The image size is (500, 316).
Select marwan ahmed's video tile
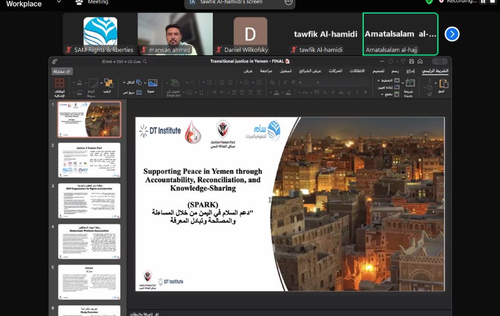[x=175, y=34]
